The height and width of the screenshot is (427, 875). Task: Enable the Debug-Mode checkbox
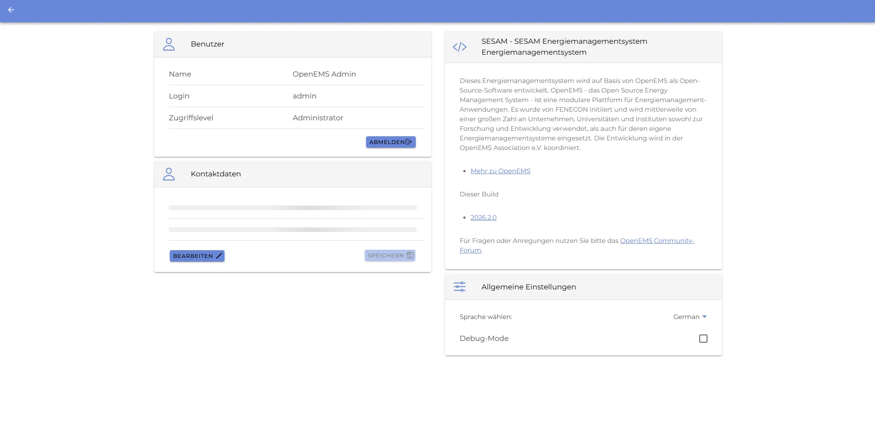point(703,338)
